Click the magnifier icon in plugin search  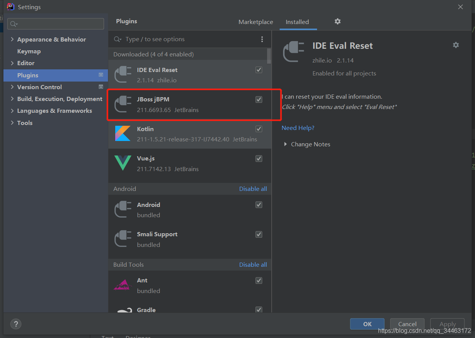[118, 39]
